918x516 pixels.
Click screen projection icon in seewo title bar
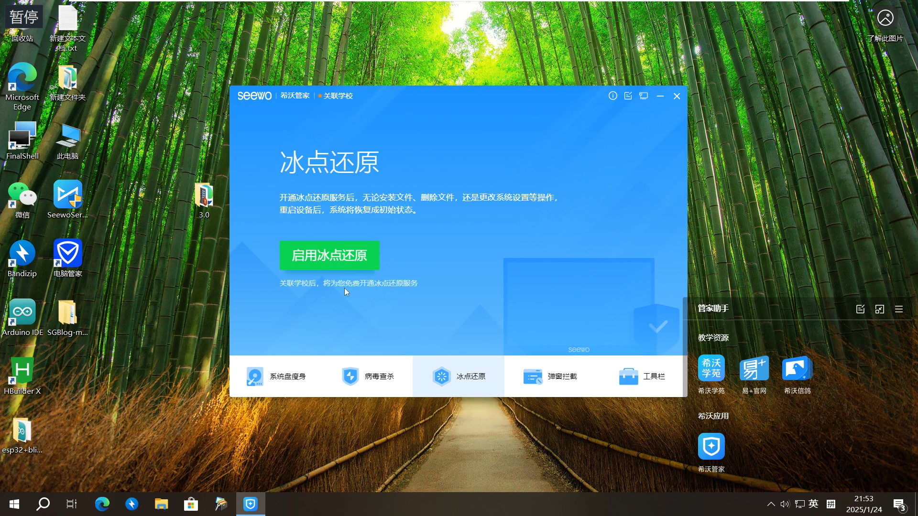point(643,96)
